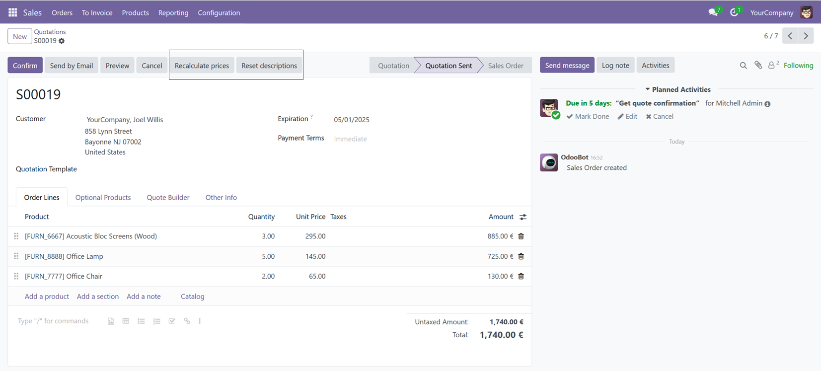Delete the Acoustic Bloc Screens line
This screenshot has height=371, width=821.
[521, 236]
